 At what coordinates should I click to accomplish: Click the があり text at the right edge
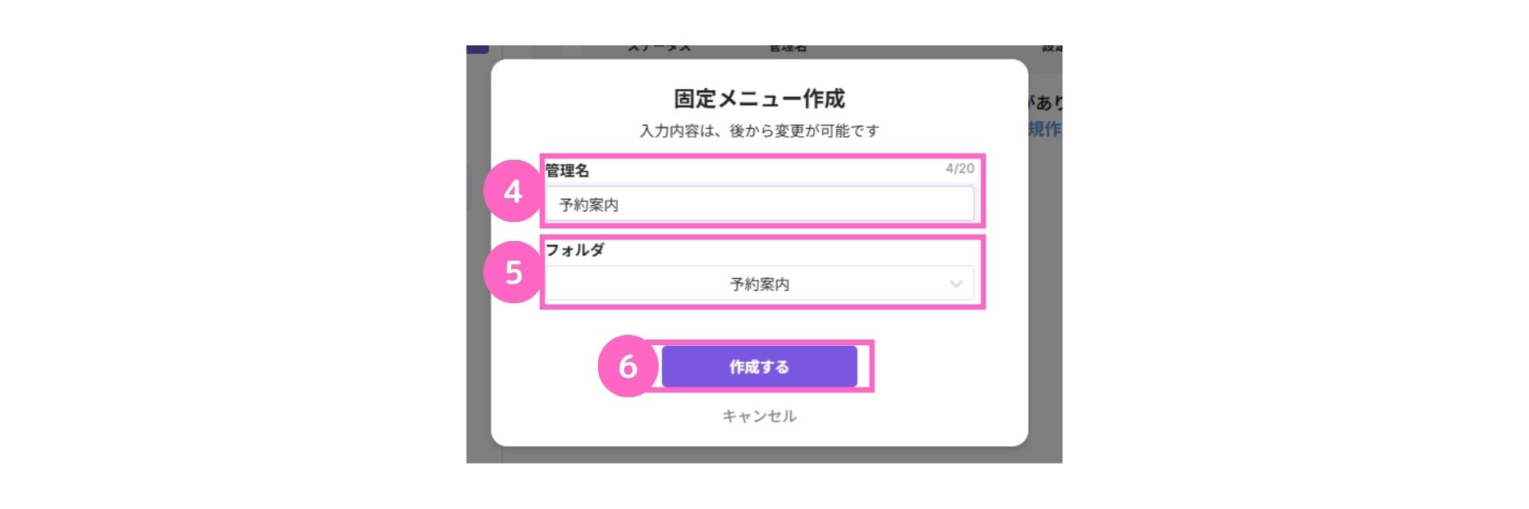coord(1046,103)
